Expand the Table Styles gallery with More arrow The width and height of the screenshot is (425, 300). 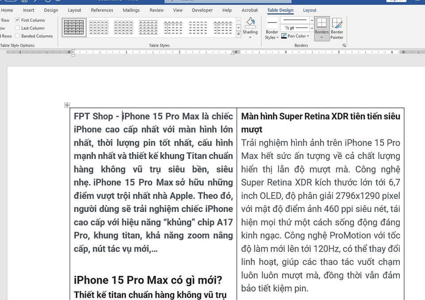point(238,34)
